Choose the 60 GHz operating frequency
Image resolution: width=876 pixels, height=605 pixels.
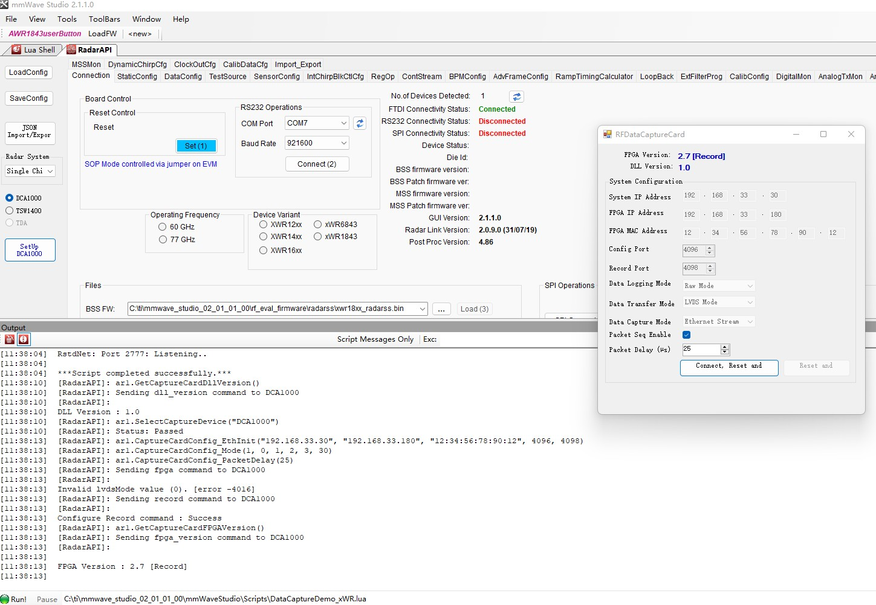[162, 227]
